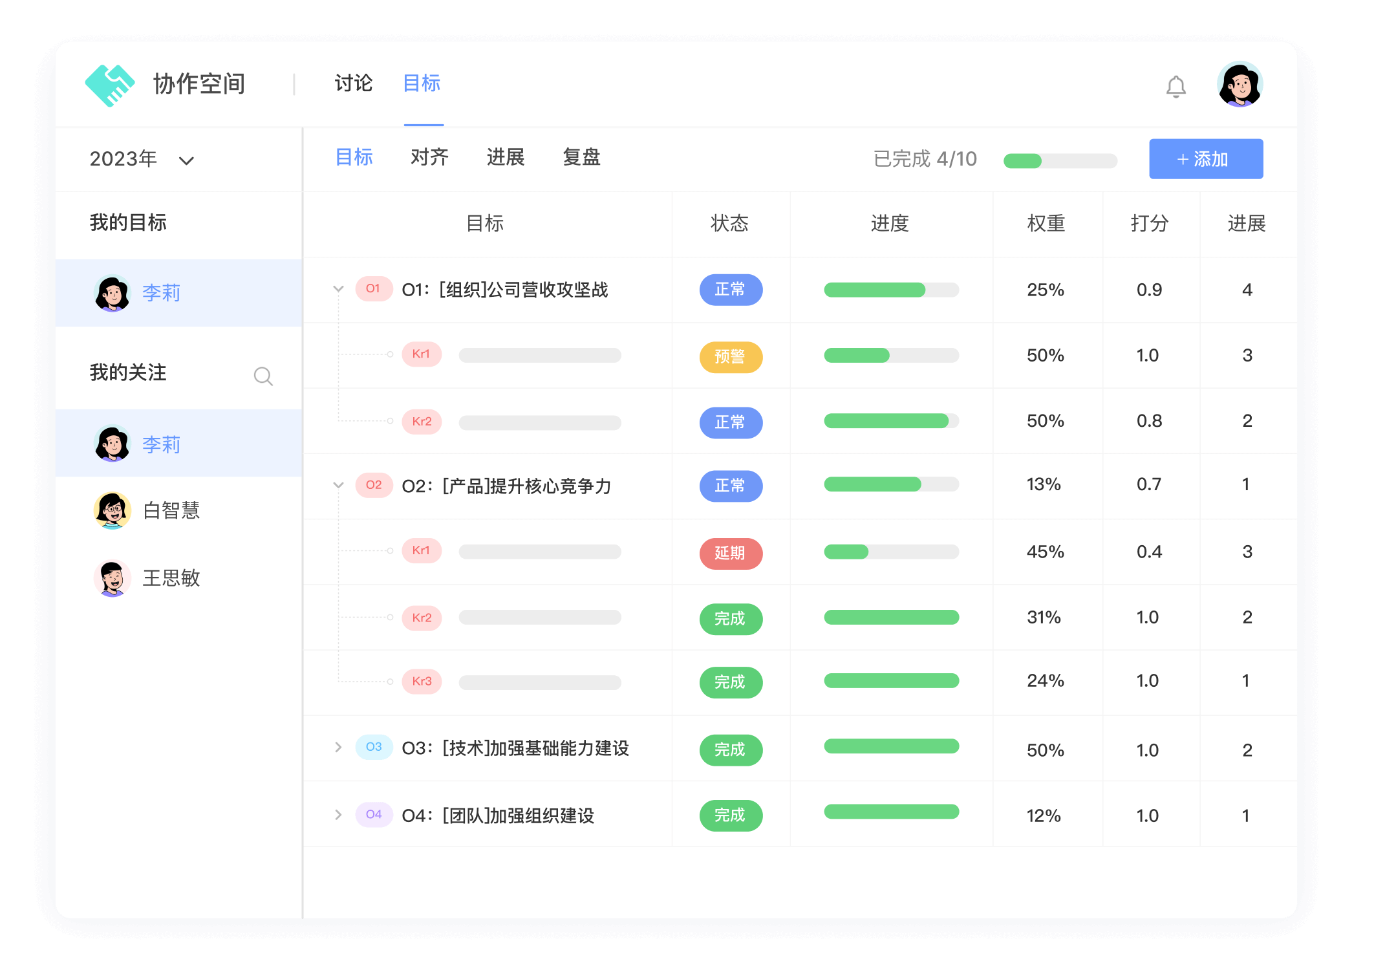Click the 完成 status badge on O4
This screenshot has height=972, width=1385.
pyautogui.click(x=731, y=815)
